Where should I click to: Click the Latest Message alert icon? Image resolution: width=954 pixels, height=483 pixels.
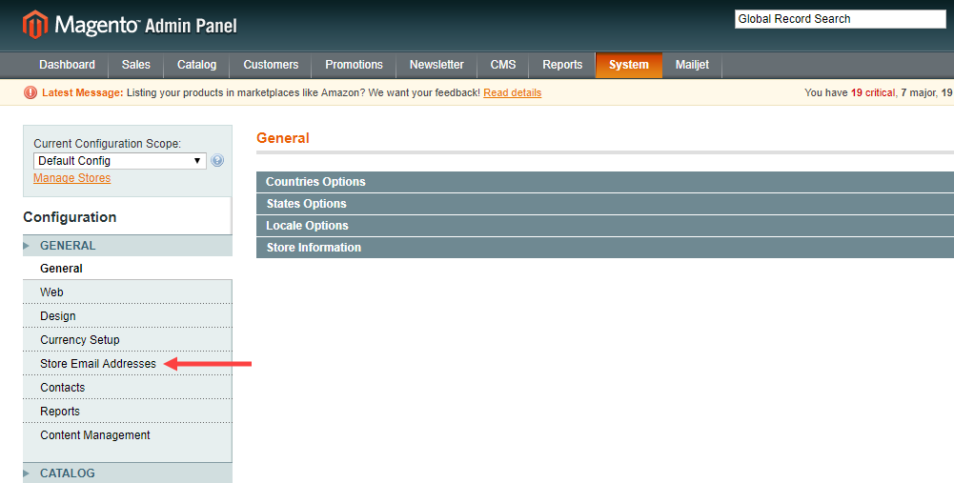click(30, 92)
